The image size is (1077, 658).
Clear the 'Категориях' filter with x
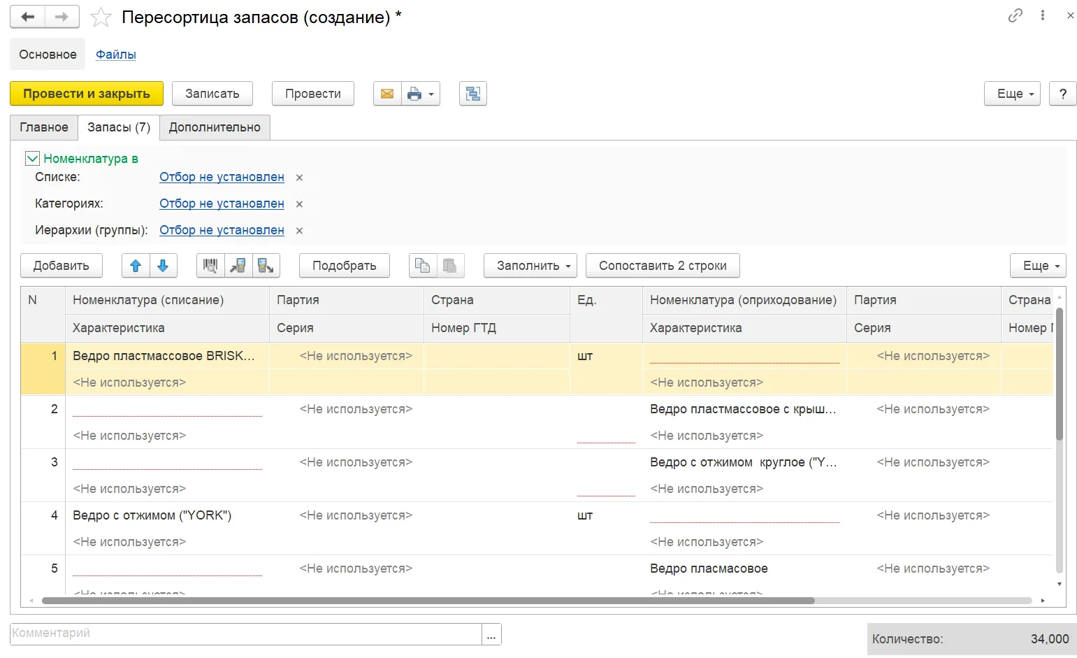[299, 204]
